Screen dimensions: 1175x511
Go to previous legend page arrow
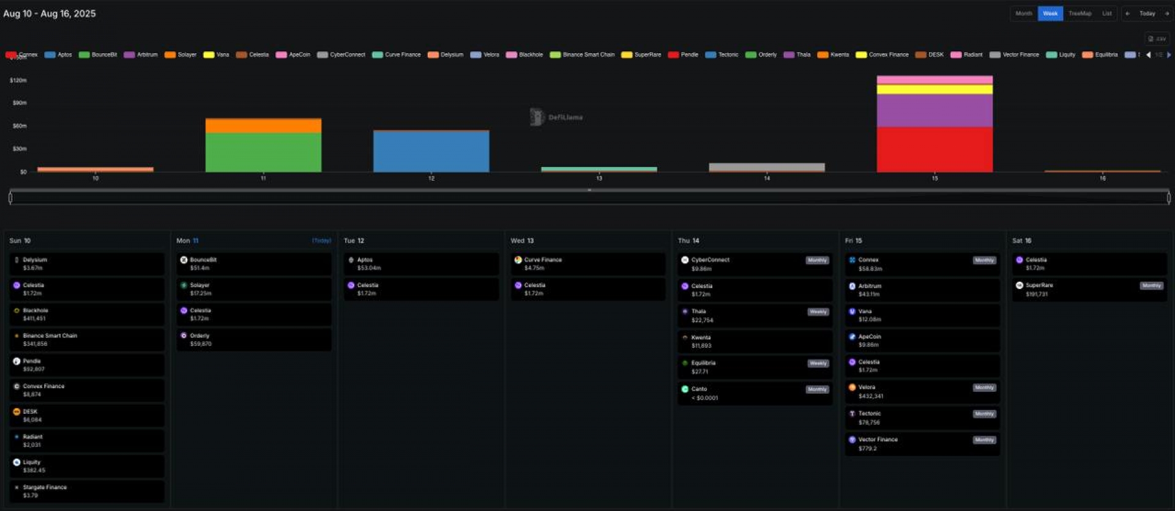1148,55
